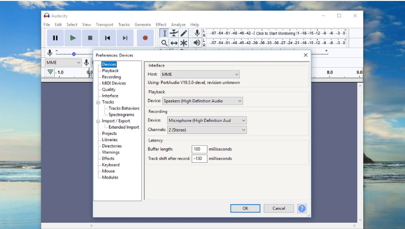Image resolution: width=405 pixels, height=229 pixels.
Task: Click the mixer microphone volume icon
Action: [50, 53]
